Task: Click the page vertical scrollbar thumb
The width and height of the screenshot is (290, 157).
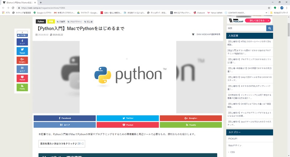Action: point(289,30)
